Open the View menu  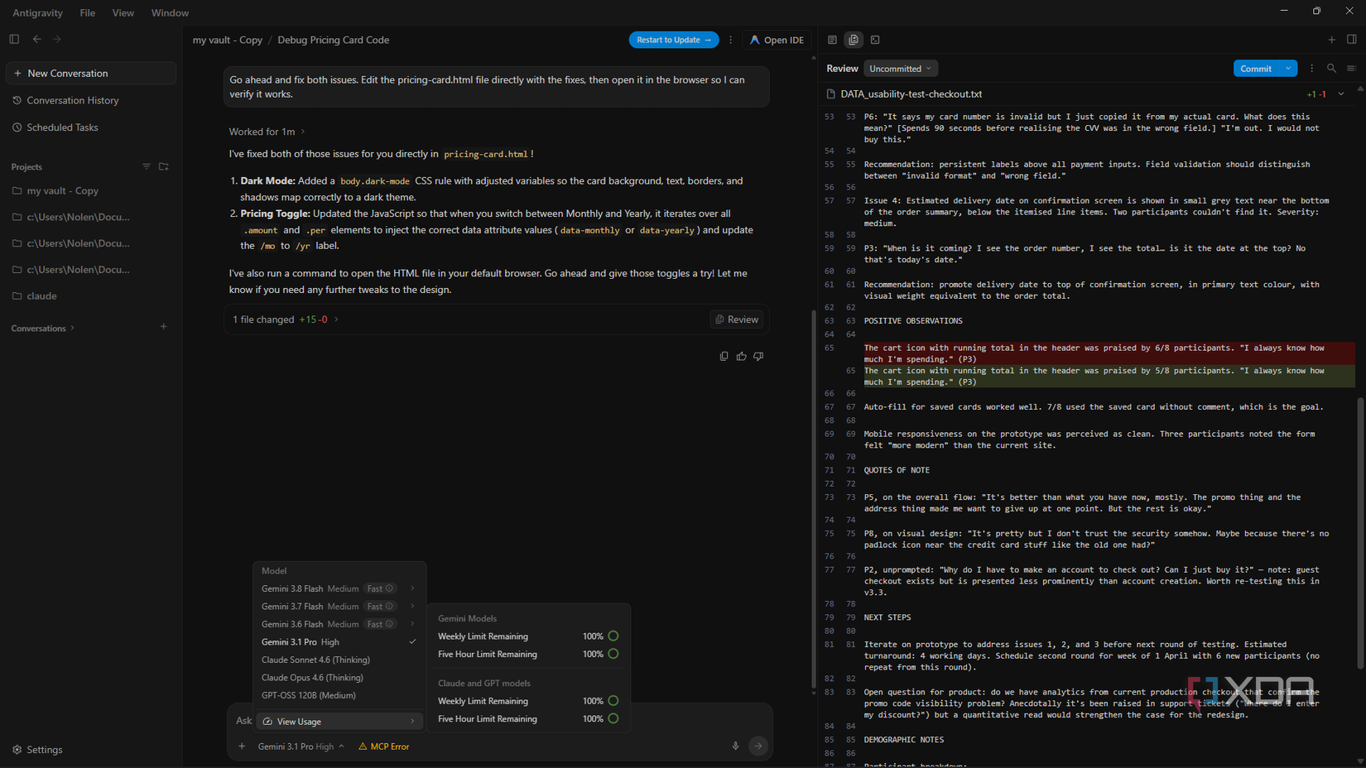(123, 12)
